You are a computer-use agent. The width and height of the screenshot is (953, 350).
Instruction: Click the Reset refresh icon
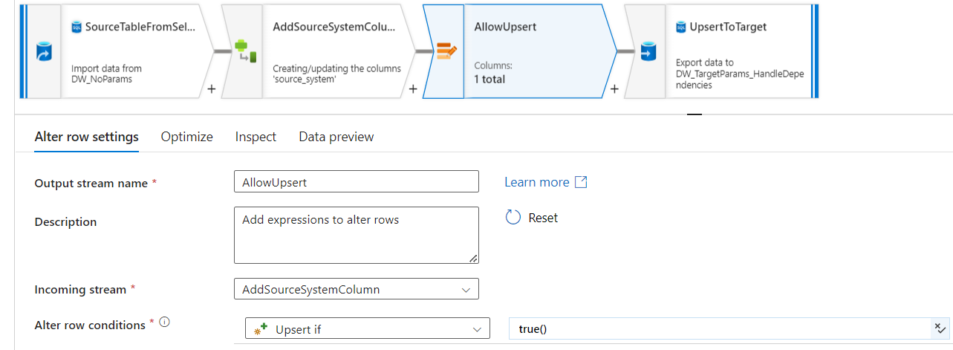pyautogui.click(x=513, y=218)
